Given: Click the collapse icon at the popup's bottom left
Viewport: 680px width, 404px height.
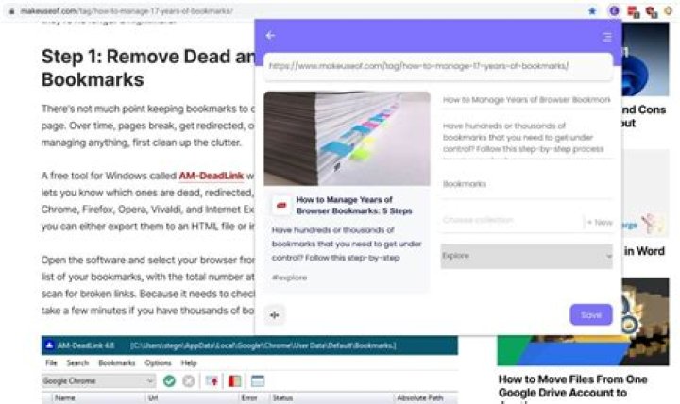Looking at the screenshot, I should click(x=275, y=315).
